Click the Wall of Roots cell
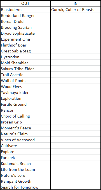This screenshot has height=190, width=101. 25,81
